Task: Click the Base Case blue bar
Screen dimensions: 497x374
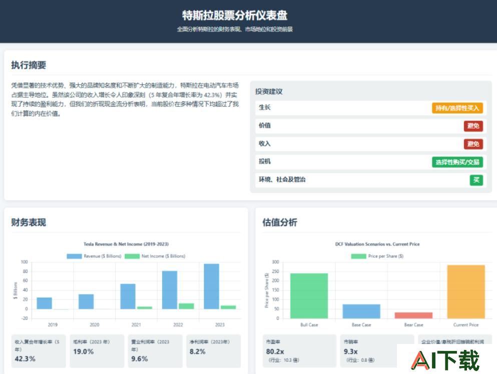Action: (361, 311)
